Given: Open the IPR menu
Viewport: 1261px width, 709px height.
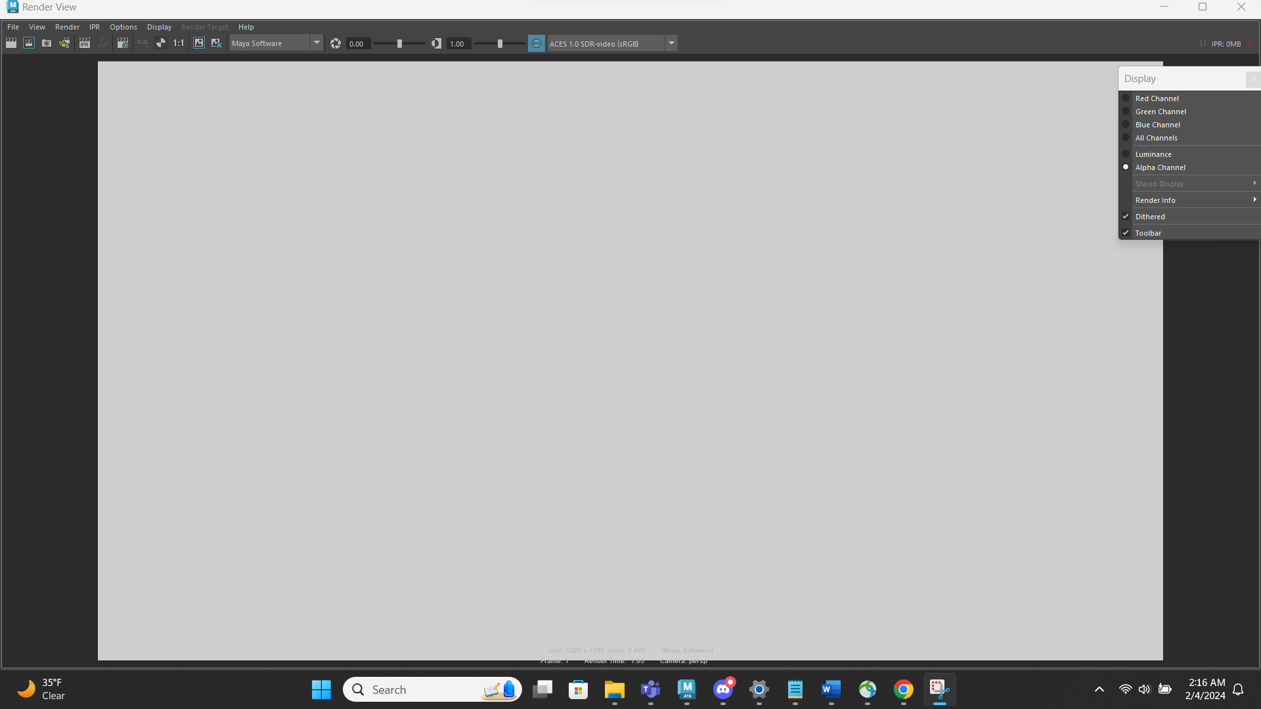Looking at the screenshot, I should pyautogui.click(x=94, y=27).
